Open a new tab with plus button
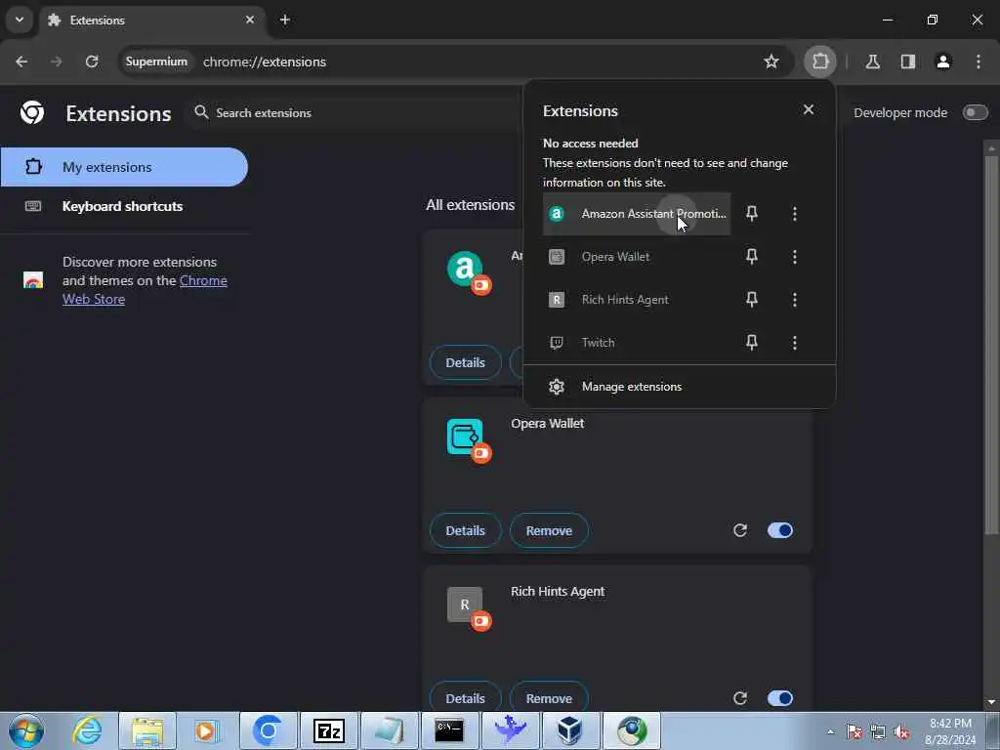The width and height of the screenshot is (1000, 750). pos(285,20)
